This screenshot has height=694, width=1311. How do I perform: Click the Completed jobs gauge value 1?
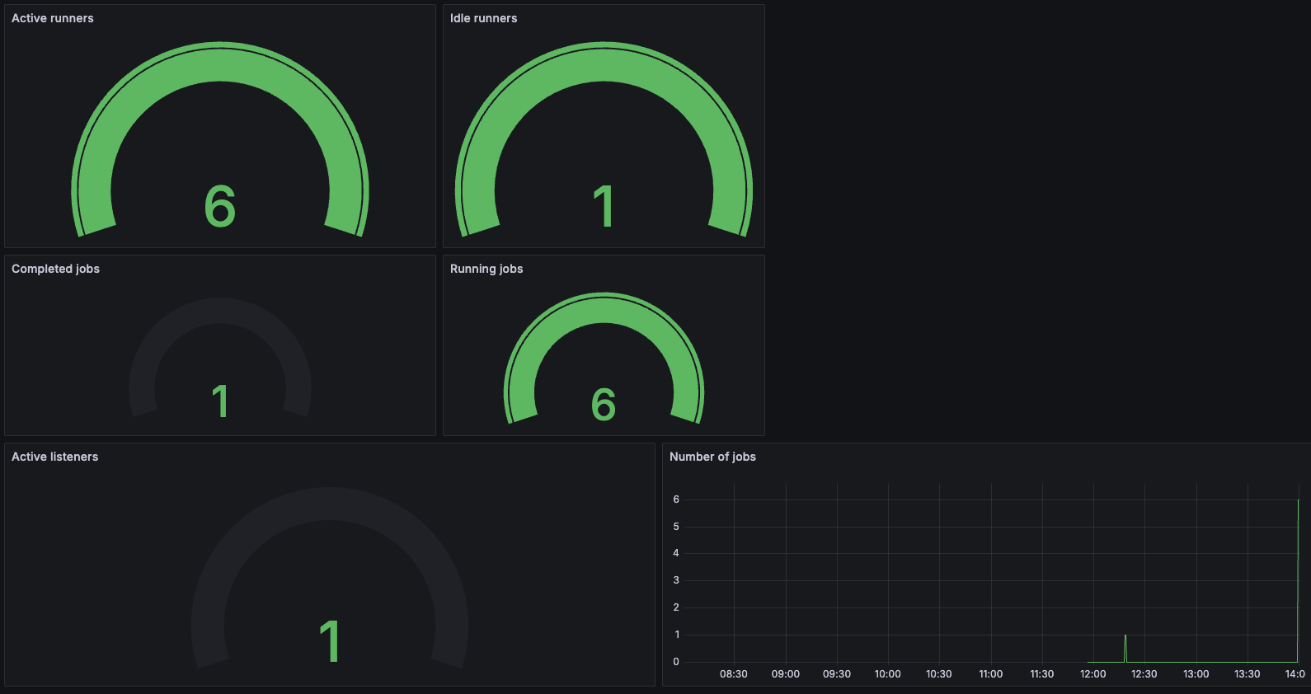tap(220, 401)
